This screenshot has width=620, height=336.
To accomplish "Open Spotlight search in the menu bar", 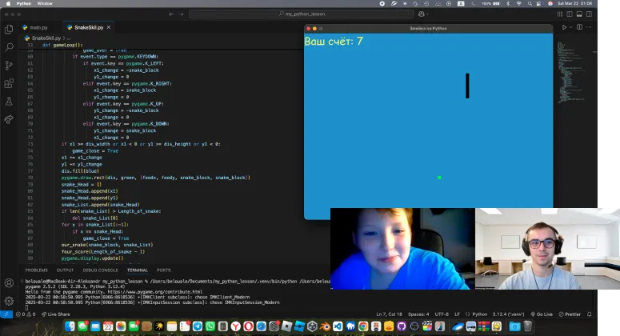I will point(530,3).
